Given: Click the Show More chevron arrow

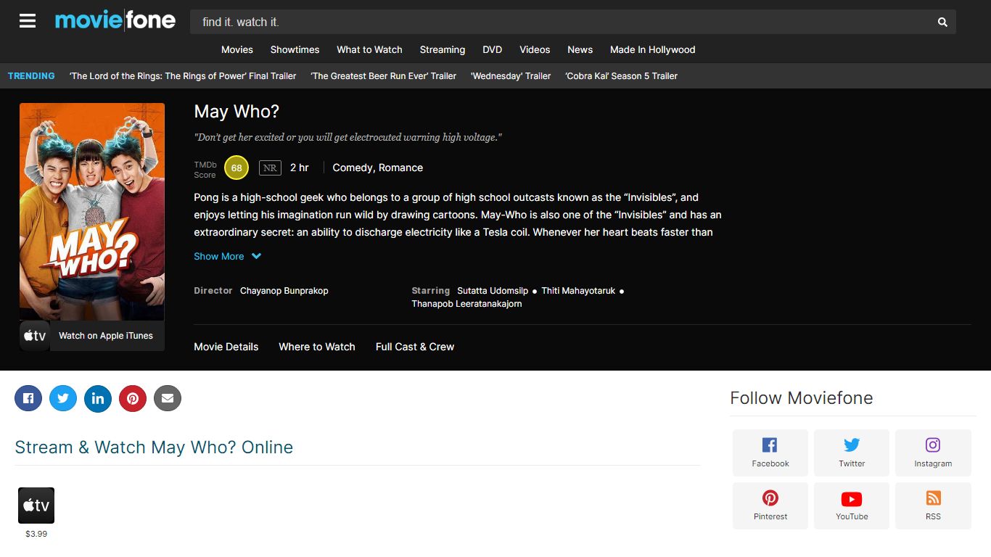Looking at the screenshot, I should pyautogui.click(x=256, y=256).
